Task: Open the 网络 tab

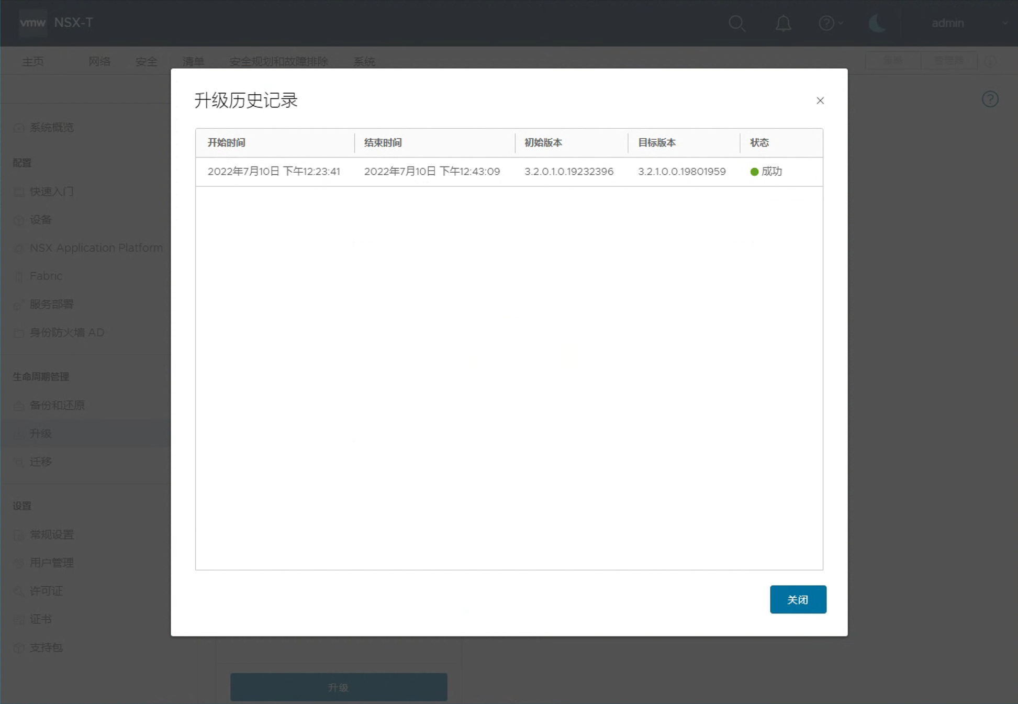Action: click(99, 62)
